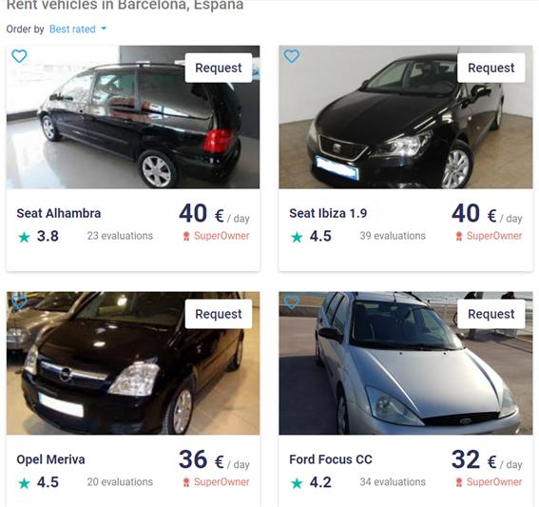Mark Ford Focus CC as favorite

pos(292,302)
